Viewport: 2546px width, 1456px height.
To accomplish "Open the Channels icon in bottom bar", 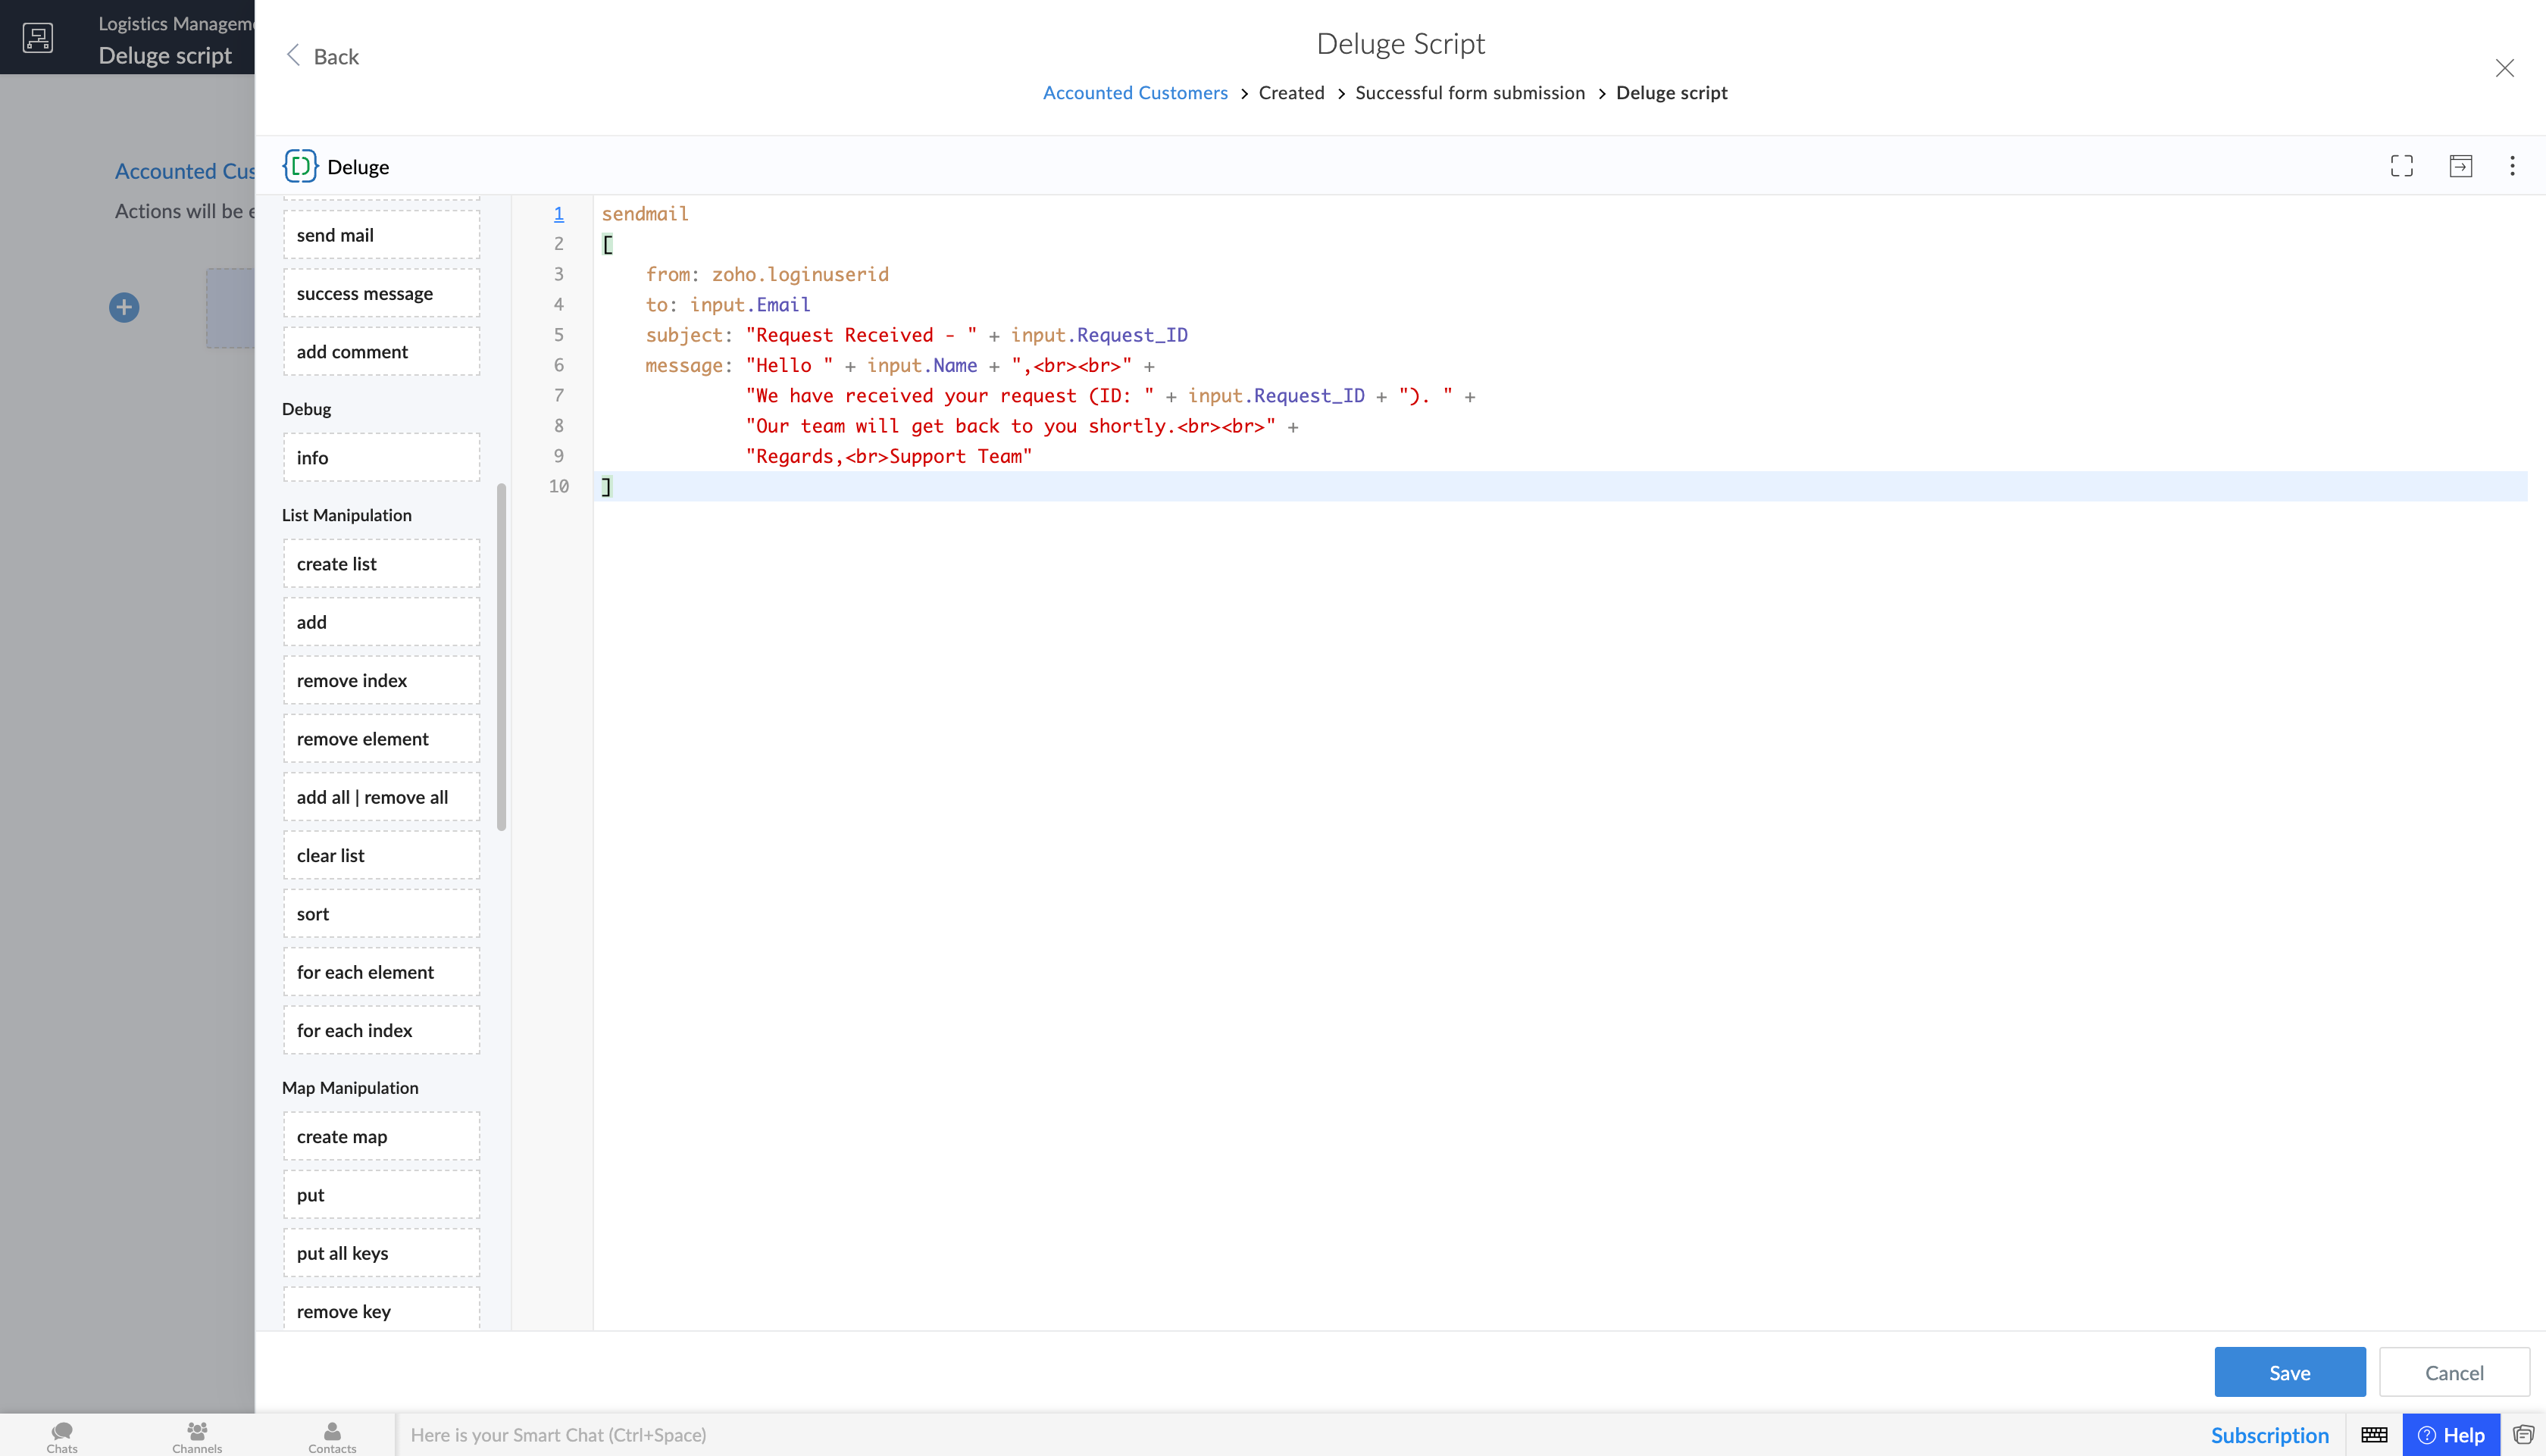I will click(197, 1436).
